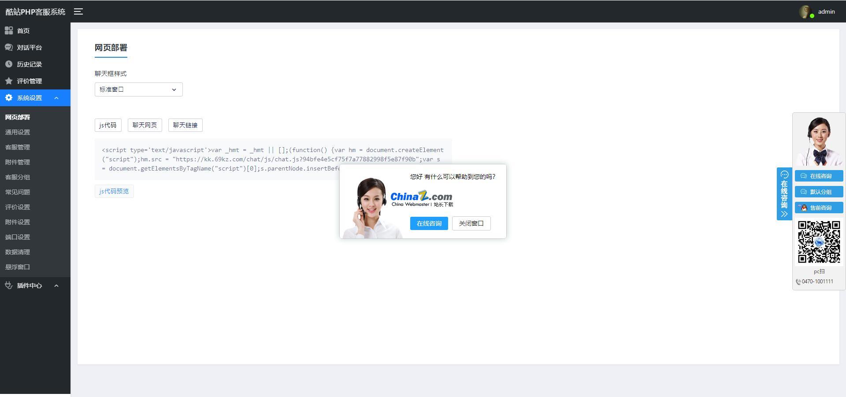
Task: Click the QQ icon on 售前咨询 button
Action: coord(803,208)
